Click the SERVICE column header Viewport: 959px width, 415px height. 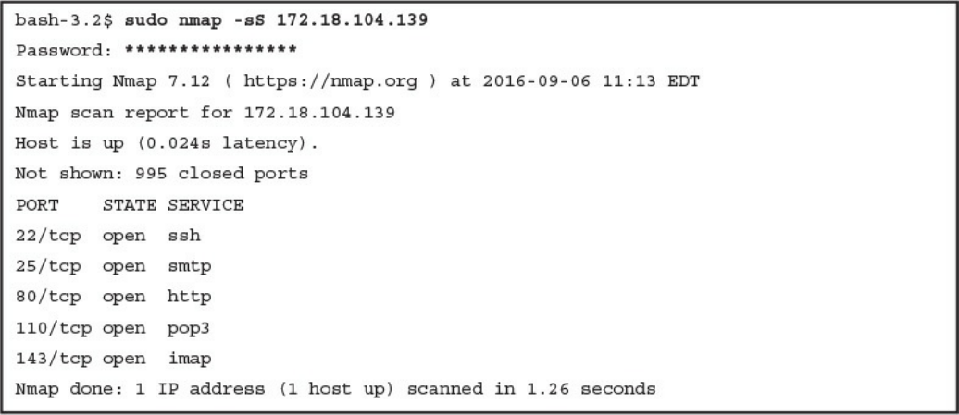(205, 205)
